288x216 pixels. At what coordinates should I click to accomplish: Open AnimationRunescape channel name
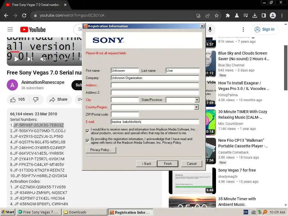(43, 82)
